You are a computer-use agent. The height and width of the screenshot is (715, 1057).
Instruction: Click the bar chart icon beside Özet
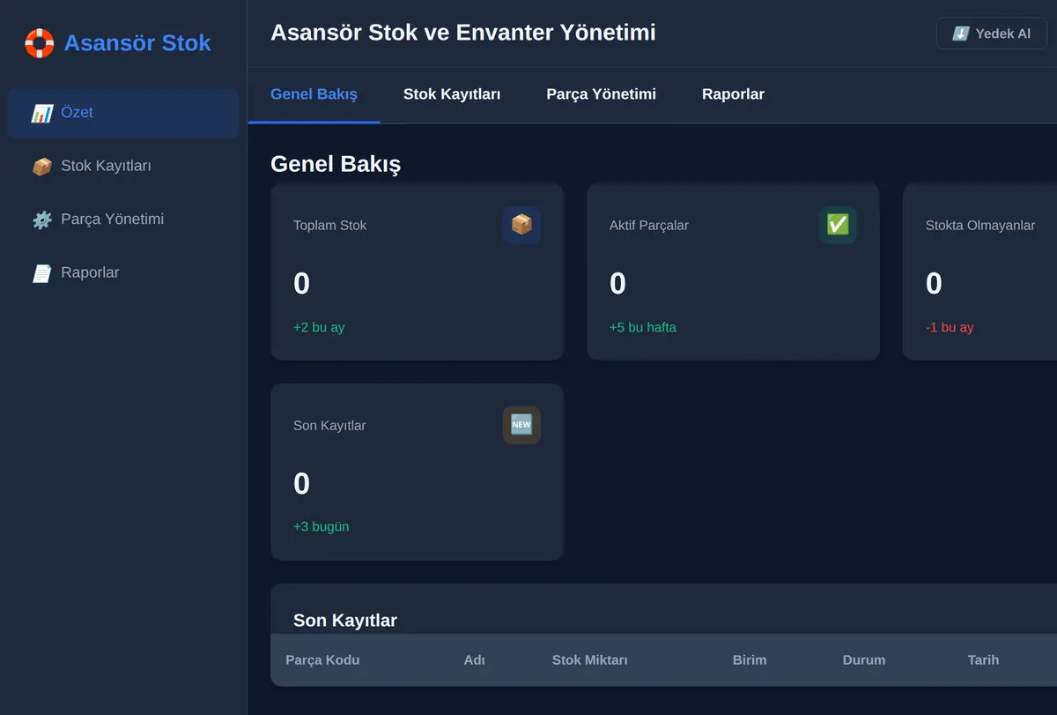click(41, 113)
